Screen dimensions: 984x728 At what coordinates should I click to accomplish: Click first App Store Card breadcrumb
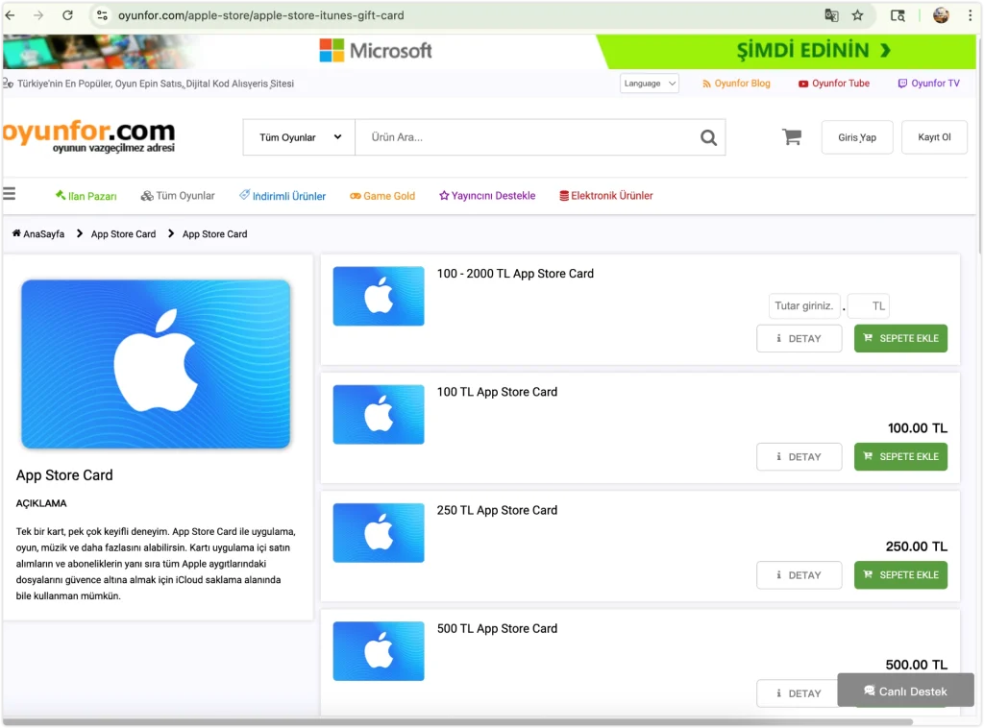click(x=123, y=234)
